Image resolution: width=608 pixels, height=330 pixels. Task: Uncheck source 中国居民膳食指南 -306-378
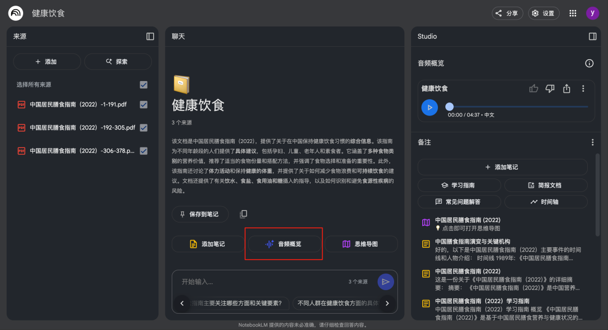(x=144, y=151)
